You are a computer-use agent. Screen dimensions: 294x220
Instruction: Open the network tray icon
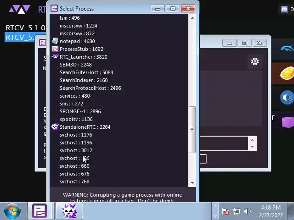[x=236, y=211]
